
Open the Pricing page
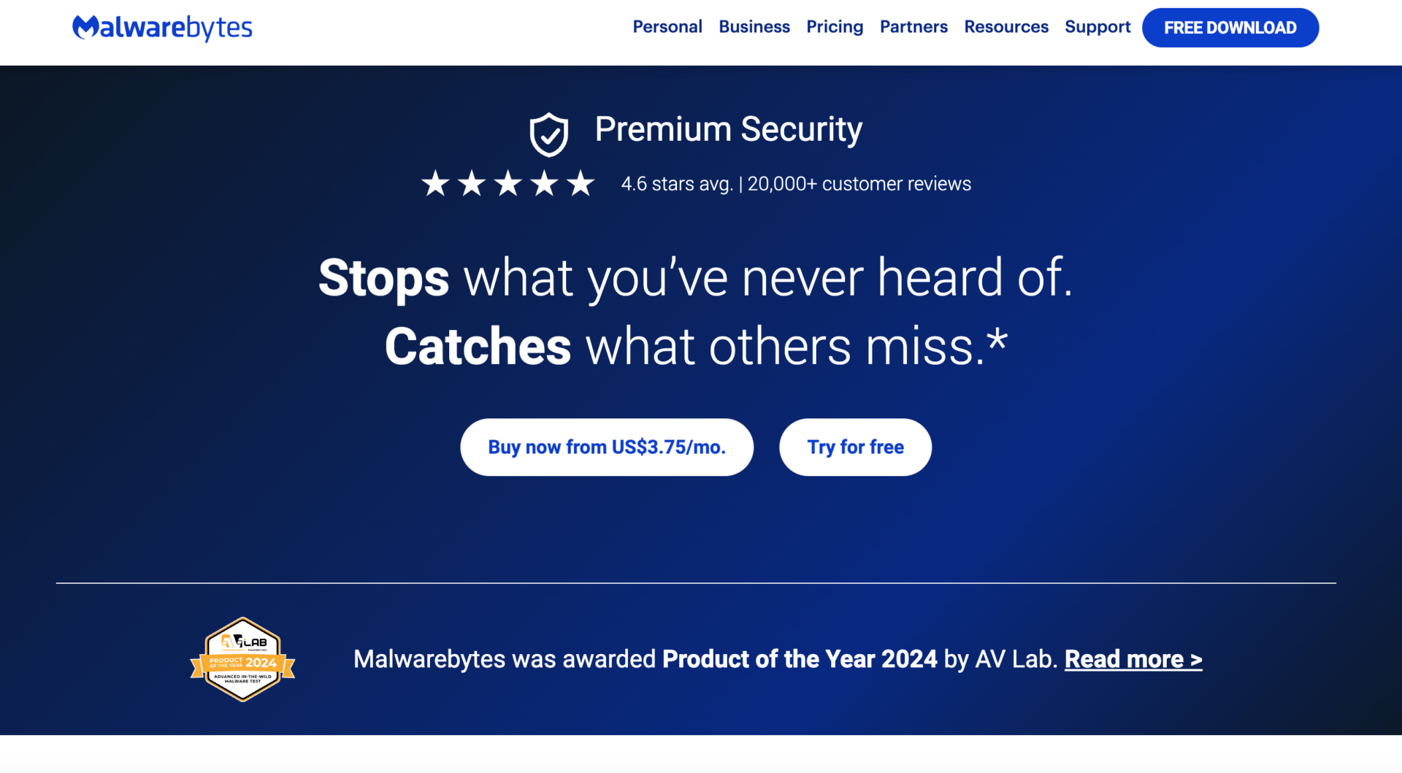pyautogui.click(x=835, y=27)
